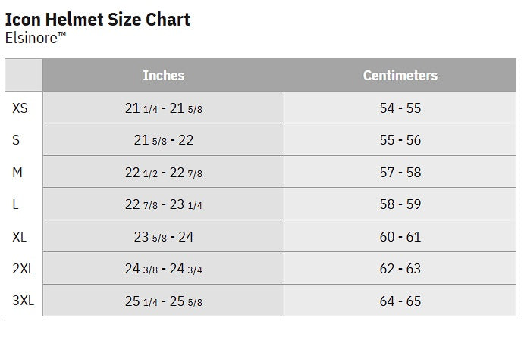Image resolution: width=524 pixels, height=343 pixels.
Task: Choose the 2XL size row label
Action: tap(23, 269)
